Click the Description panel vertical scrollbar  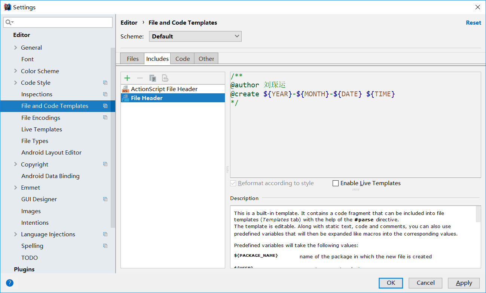478,214
